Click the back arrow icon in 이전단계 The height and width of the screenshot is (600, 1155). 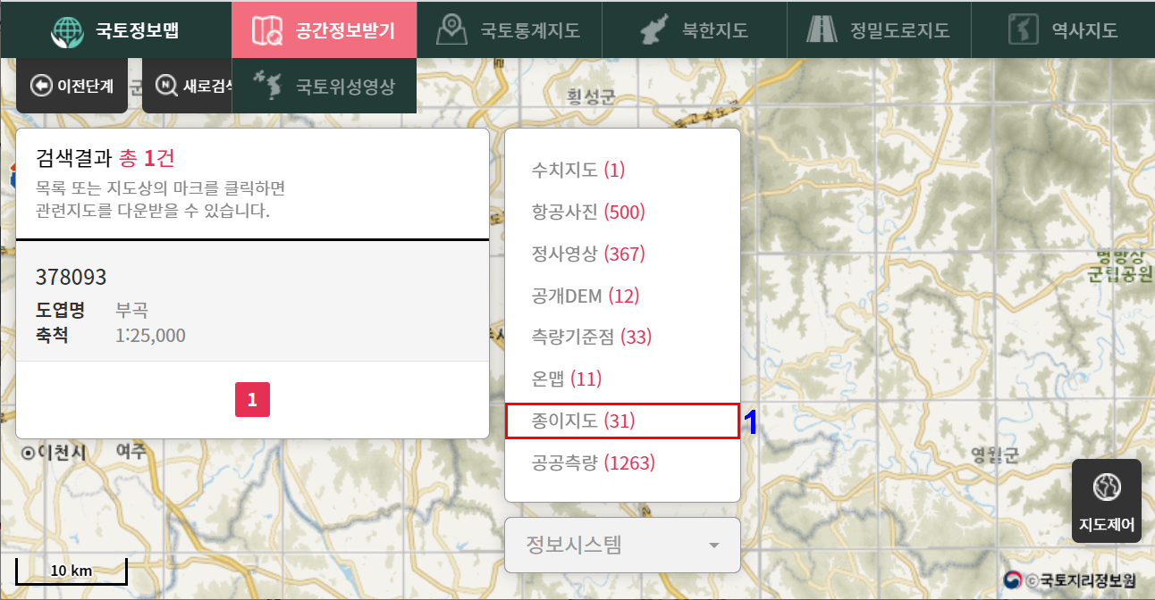(x=41, y=86)
